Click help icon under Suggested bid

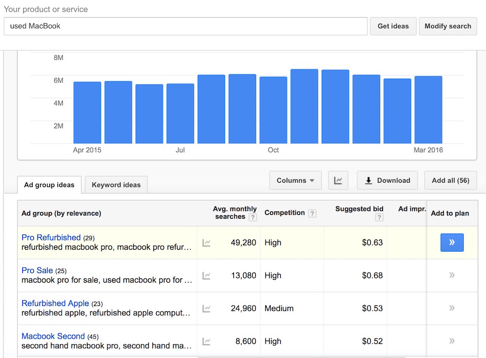pyautogui.click(x=379, y=217)
